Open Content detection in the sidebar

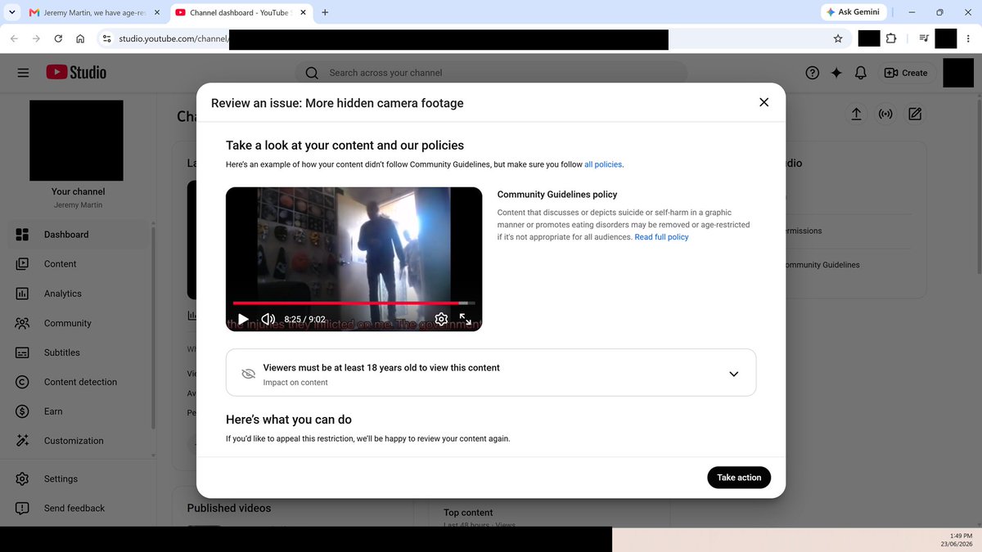78,382
